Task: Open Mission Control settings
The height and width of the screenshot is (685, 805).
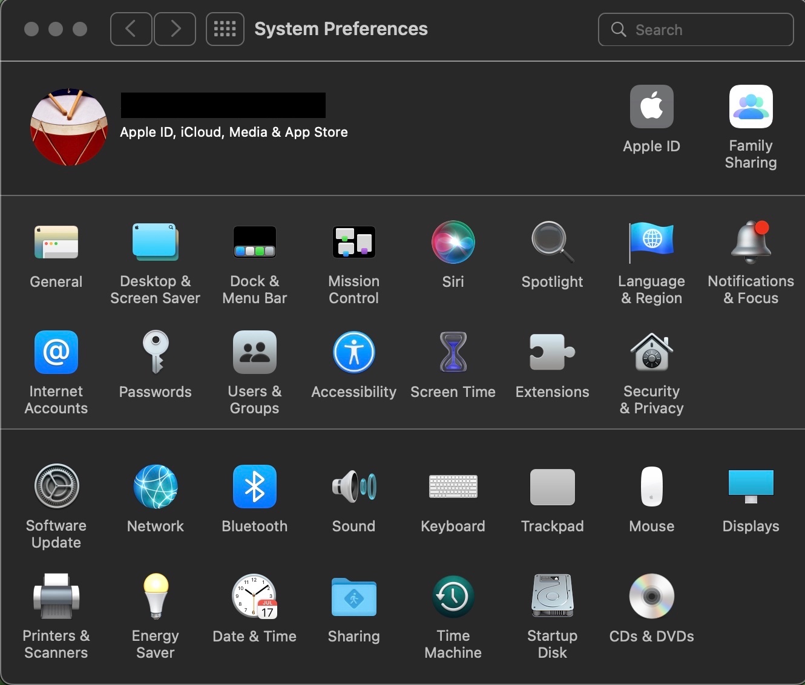Action: (x=354, y=243)
